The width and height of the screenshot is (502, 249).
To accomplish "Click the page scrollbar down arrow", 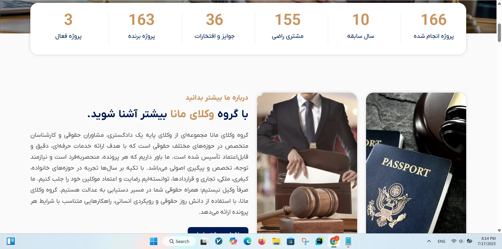I will click(x=499, y=230).
